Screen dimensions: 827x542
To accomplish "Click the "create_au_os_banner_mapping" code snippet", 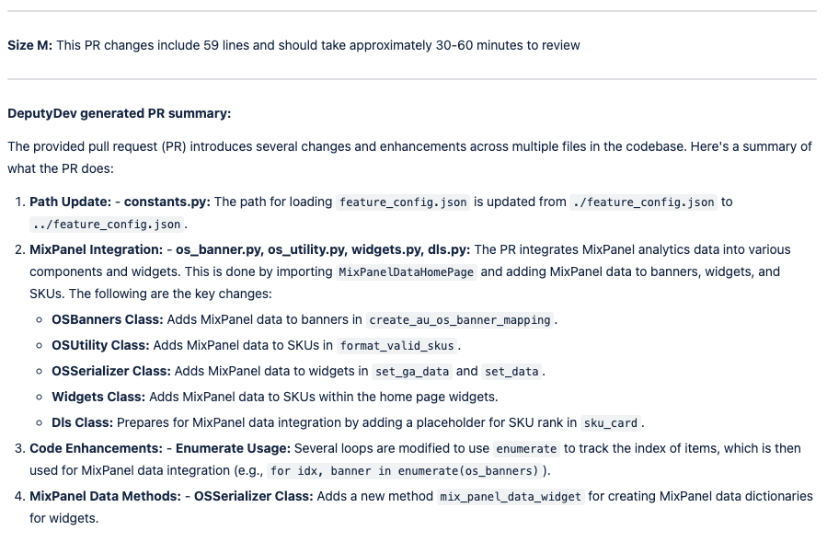I will pyautogui.click(x=460, y=320).
